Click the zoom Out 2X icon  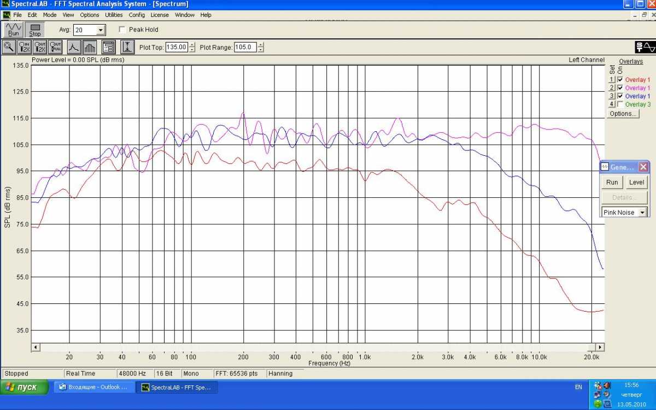pos(40,47)
